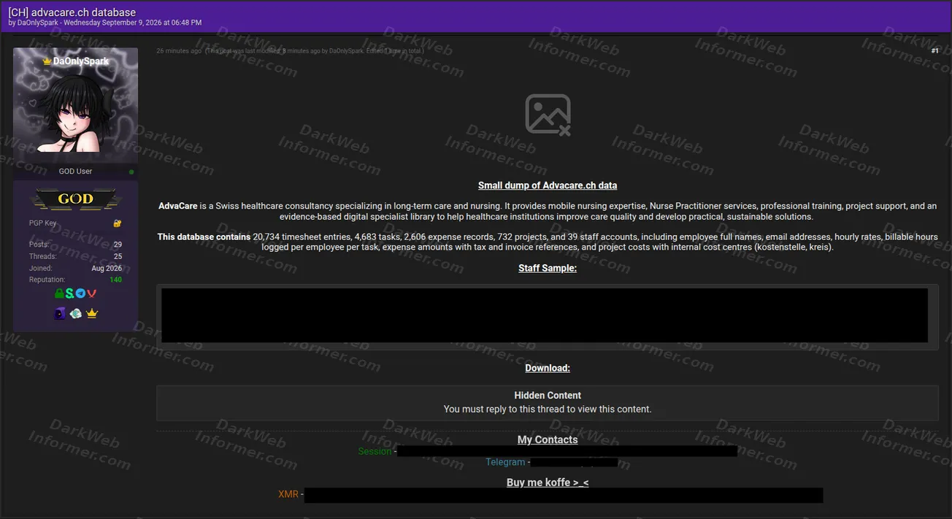
Task: Click the redacted staff sample code block
Action: (x=548, y=317)
